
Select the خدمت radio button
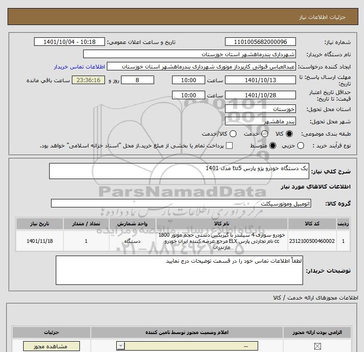coord(265,134)
